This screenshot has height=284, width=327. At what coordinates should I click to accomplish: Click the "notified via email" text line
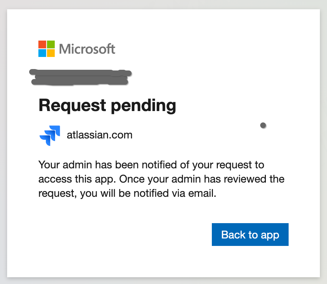[127, 194]
